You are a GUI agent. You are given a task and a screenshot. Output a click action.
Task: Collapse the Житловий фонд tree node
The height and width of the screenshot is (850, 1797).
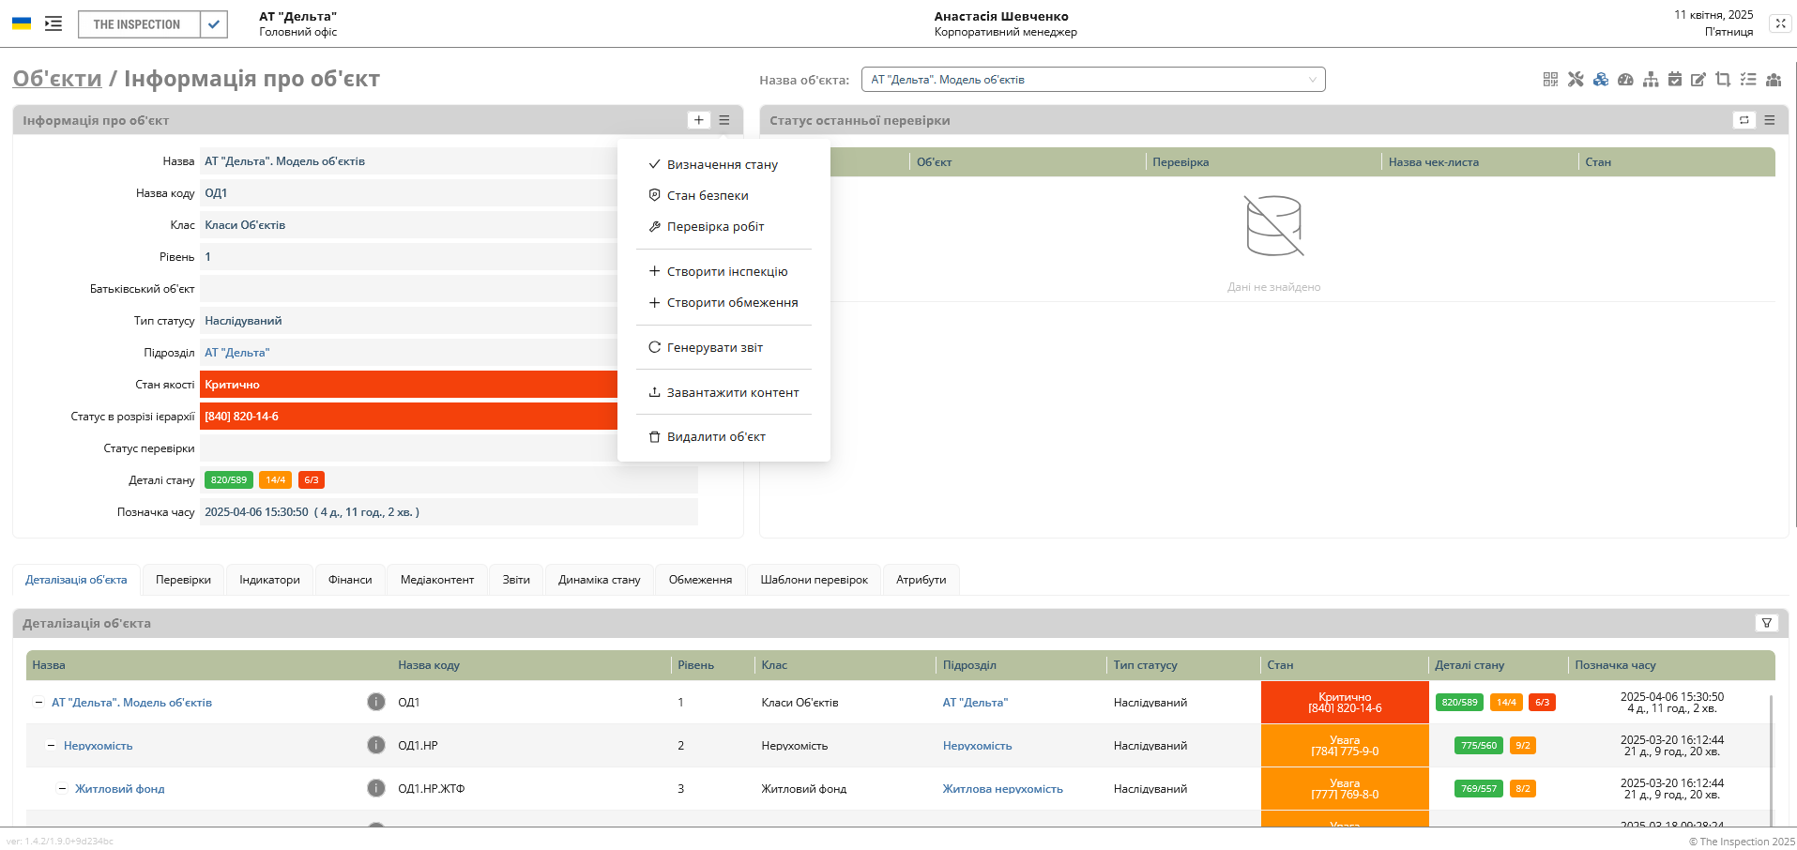[63, 789]
